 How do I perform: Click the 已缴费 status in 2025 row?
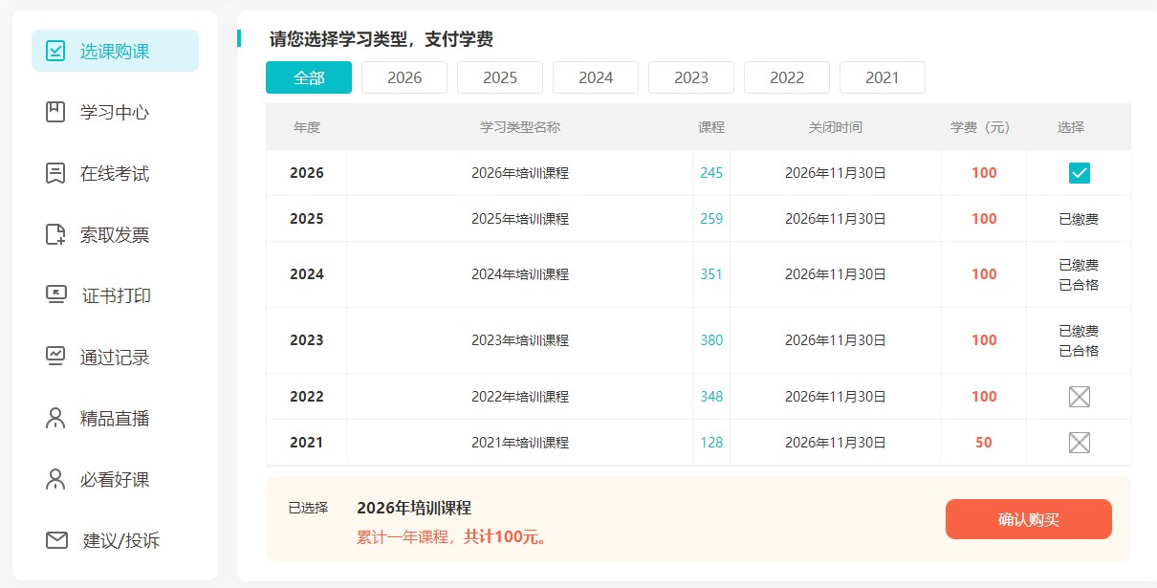pos(1079,219)
